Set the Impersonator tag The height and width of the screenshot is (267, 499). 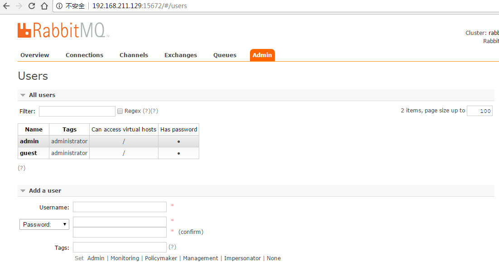(x=243, y=258)
